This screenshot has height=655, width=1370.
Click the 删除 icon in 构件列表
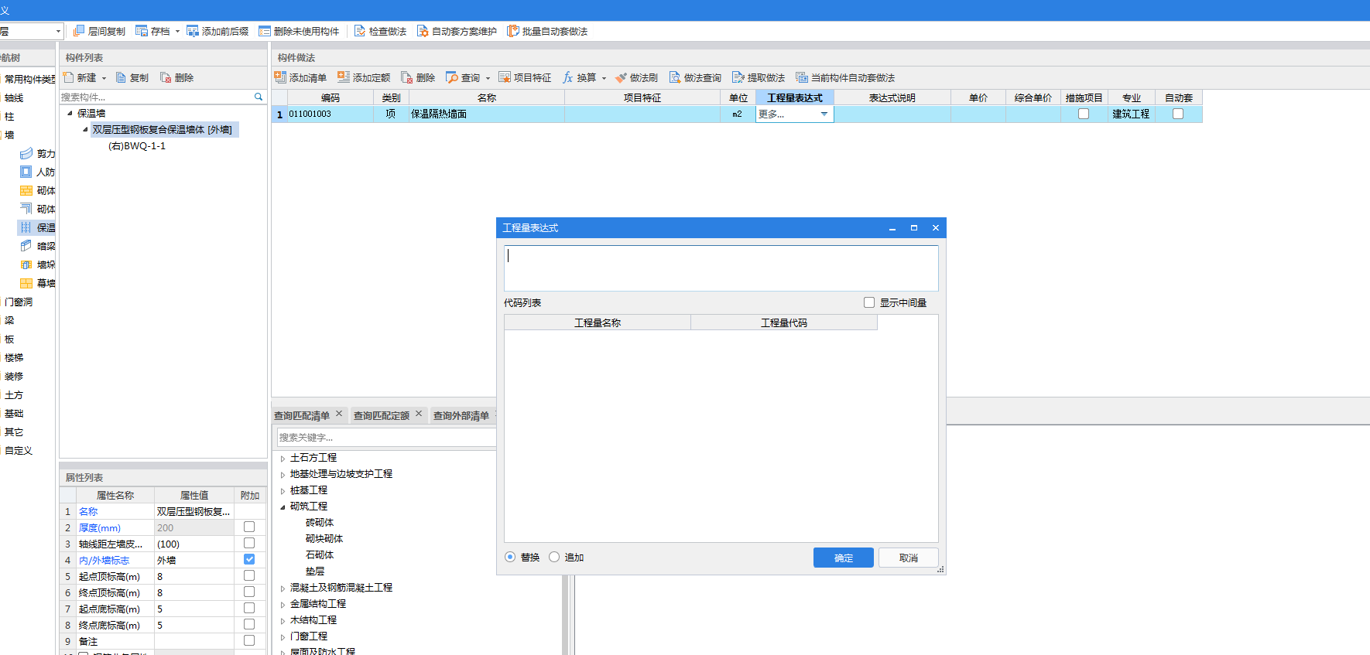coord(166,77)
